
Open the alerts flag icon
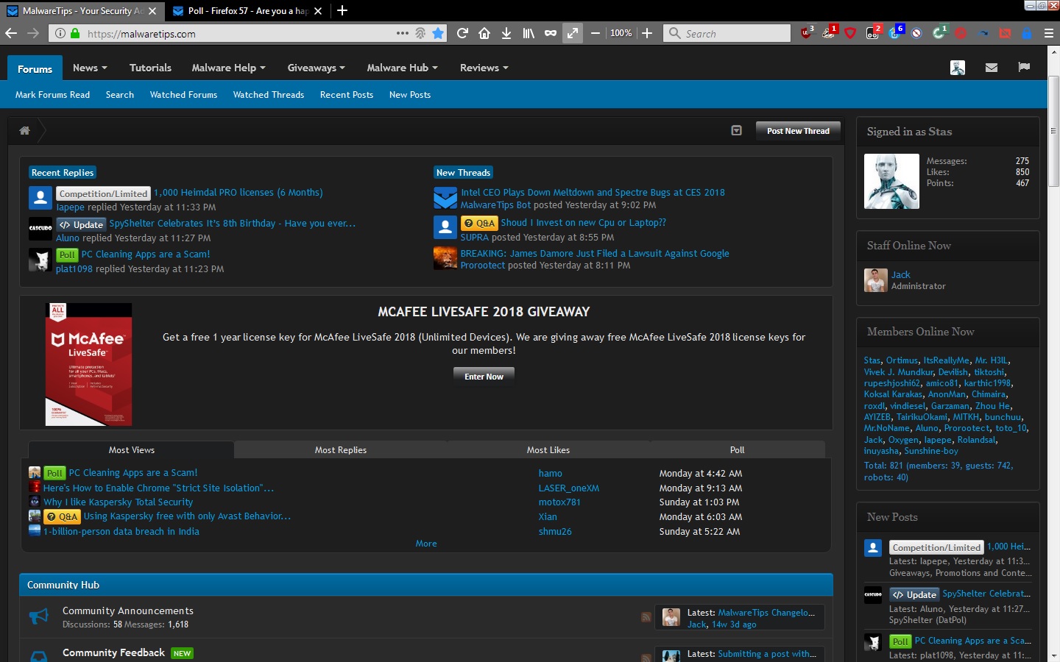tap(1024, 67)
